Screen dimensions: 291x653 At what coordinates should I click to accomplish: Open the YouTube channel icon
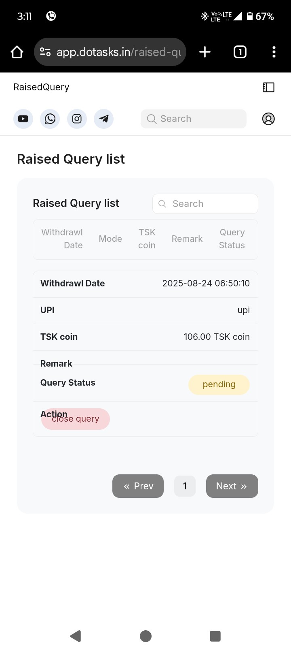click(x=23, y=119)
